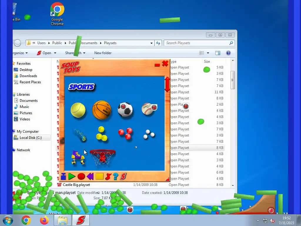Launch Chrome from the taskbar
The image size is (301, 226).
pos(26,220)
